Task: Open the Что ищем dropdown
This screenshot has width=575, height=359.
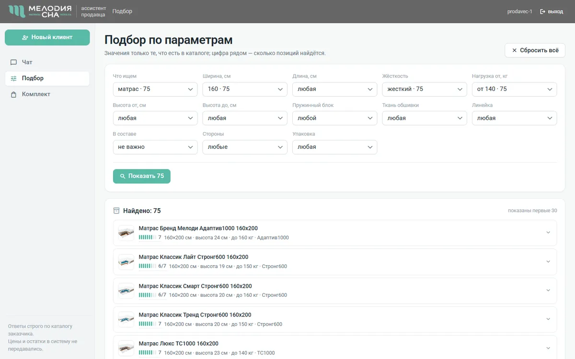Action: pos(155,89)
